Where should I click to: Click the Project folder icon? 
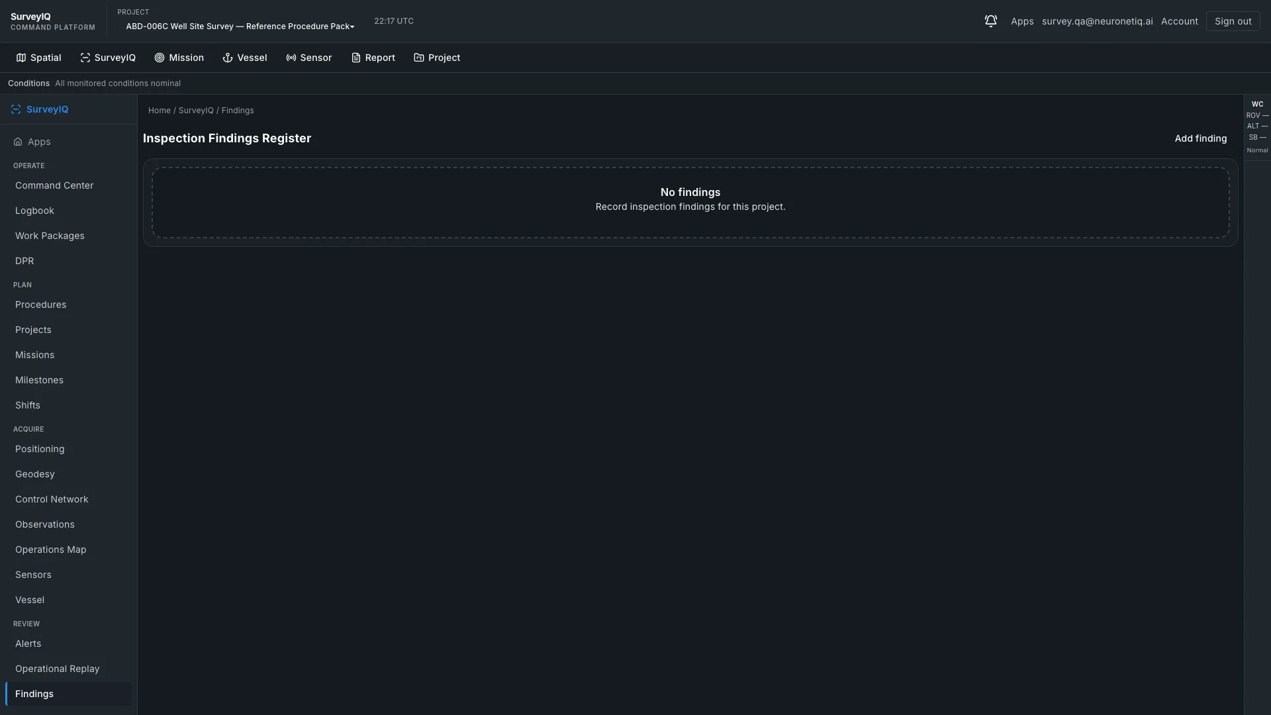[419, 58]
